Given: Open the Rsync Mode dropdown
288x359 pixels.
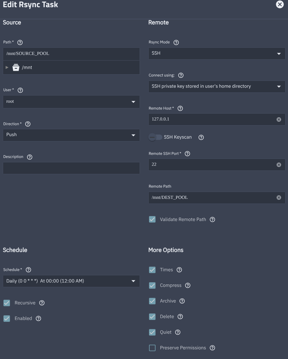Looking at the screenshot, I should click(x=216, y=53).
